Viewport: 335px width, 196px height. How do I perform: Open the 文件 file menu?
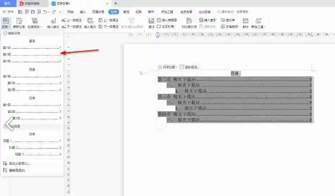(x=8, y=12)
